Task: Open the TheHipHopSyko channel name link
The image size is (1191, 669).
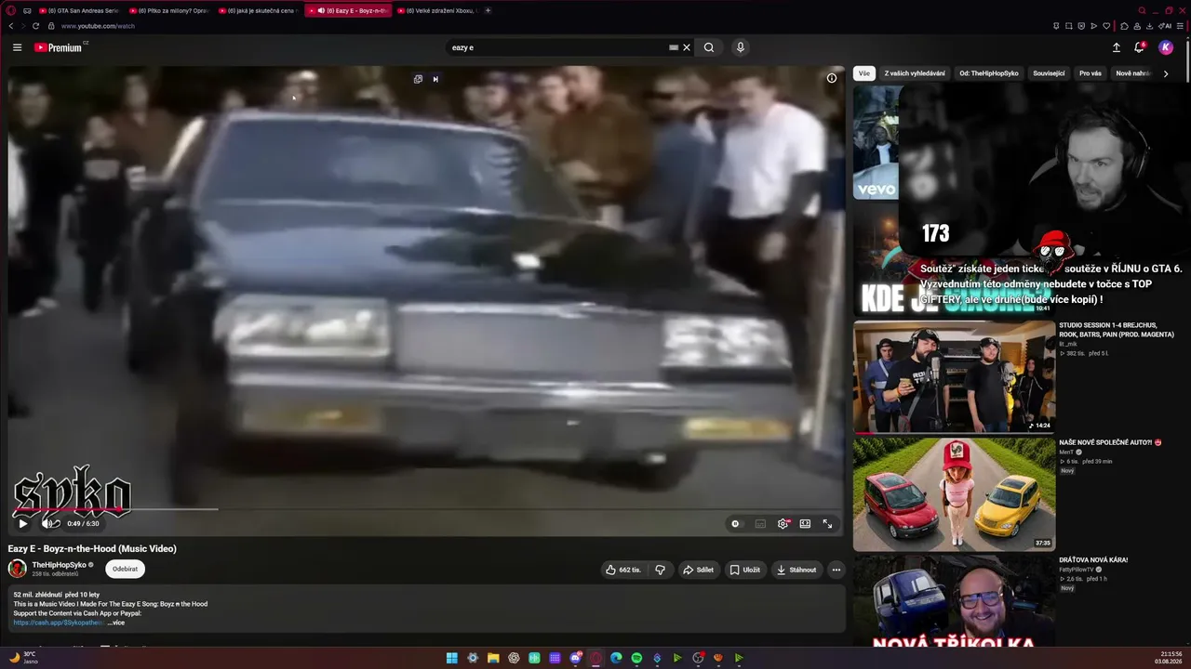Action: coord(60,565)
